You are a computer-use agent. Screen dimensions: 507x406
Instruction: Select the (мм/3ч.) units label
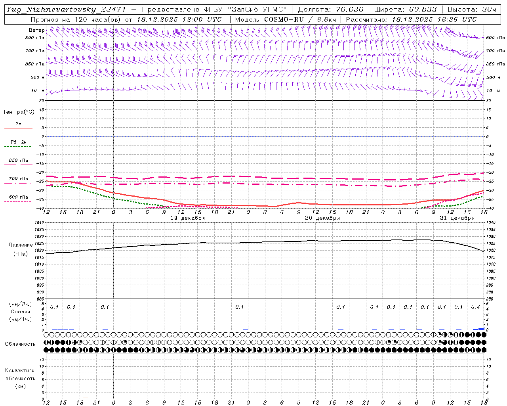pyautogui.click(x=21, y=304)
